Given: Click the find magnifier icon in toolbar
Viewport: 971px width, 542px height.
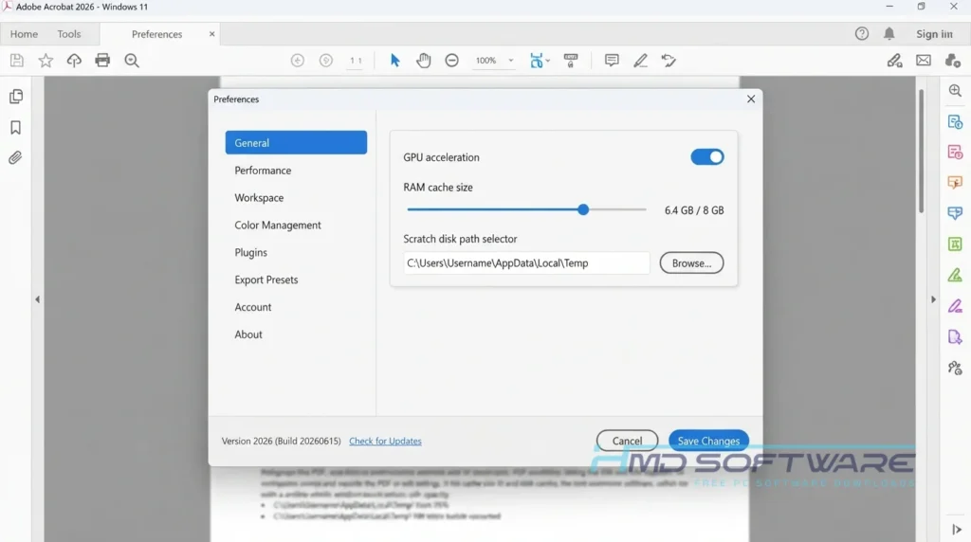Looking at the screenshot, I should (x=131, y=61).
